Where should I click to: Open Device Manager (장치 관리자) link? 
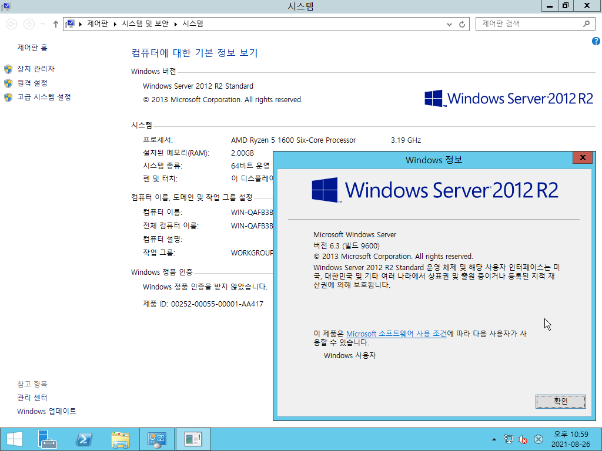click(36, 69)
